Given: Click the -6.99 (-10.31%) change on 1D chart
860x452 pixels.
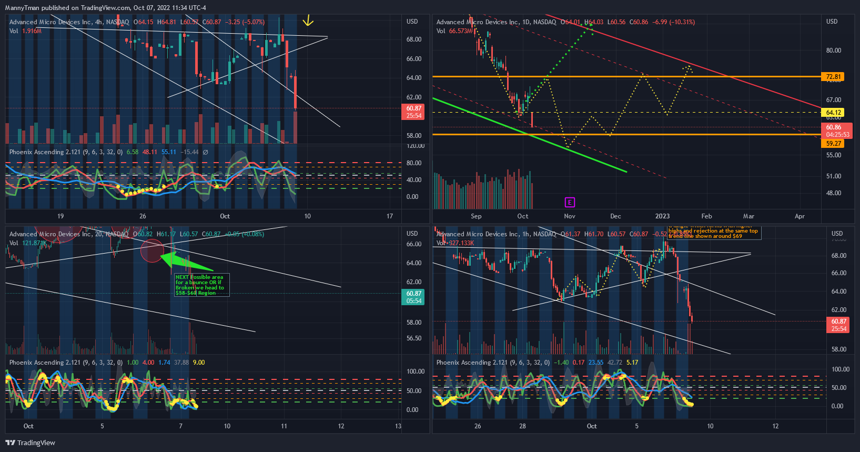Looking at the screenshot, I should (x=674, y=22).
